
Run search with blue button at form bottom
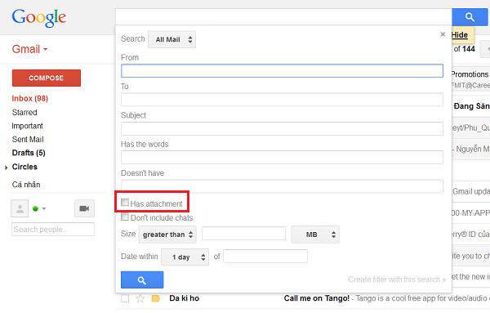click(x=142, y=279)
